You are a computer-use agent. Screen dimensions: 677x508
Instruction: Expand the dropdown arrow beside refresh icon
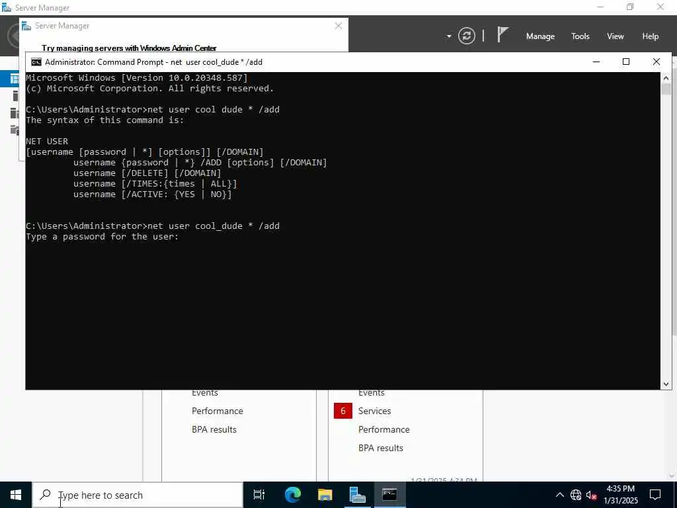coord(449,36)
